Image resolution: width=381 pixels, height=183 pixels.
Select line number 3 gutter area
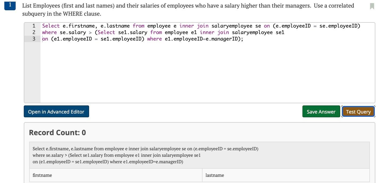pyautogui.click(x=34, y=39)
